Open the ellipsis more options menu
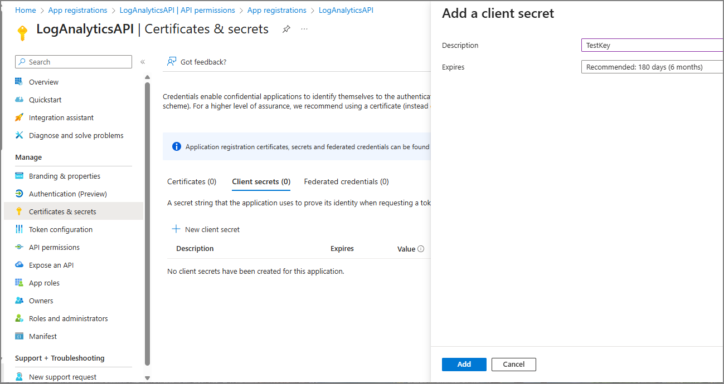The height and width of the screenshot is (384, 724). tap(304, 29)
